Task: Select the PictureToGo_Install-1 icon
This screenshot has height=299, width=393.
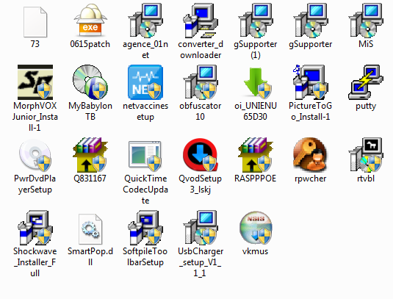Action: click(x=310, y=82)
